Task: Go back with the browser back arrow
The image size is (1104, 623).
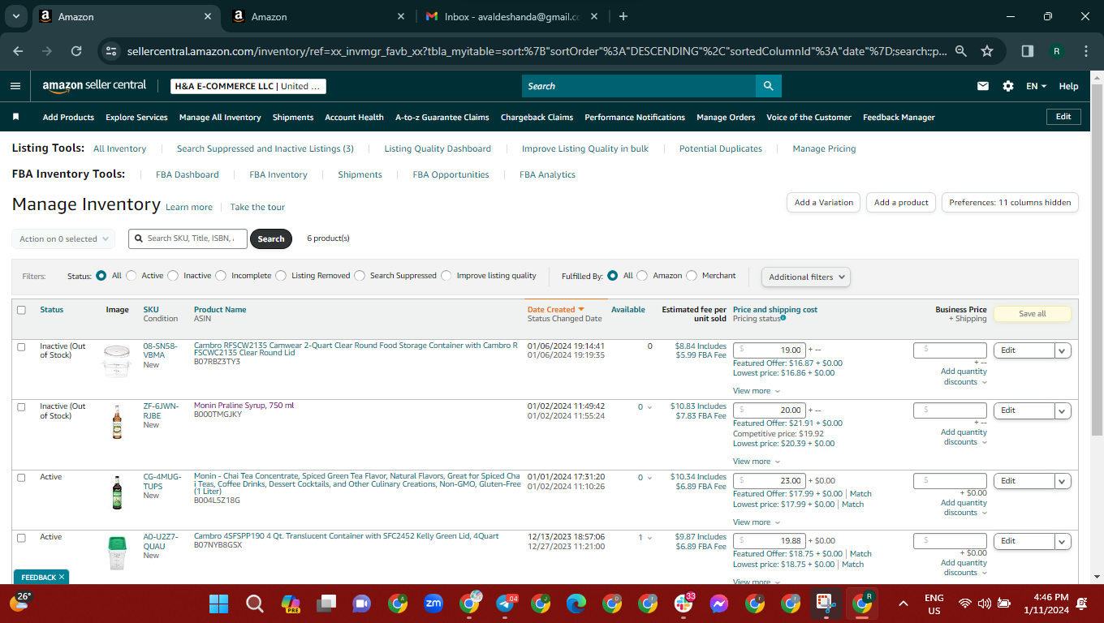Action: click(19, 51)
